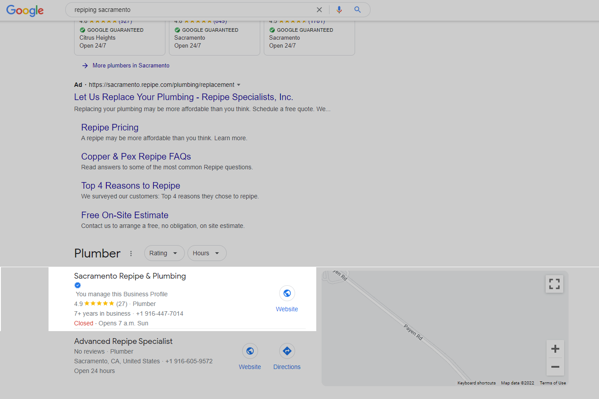Click the Google logo
The height and width of the screenshot is (399, 599).
[x=25, y=10]
